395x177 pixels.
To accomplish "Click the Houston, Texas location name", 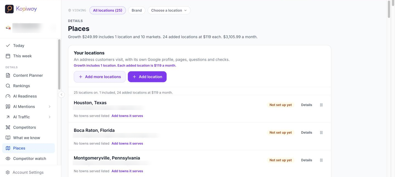I will [x=90, y=103].
